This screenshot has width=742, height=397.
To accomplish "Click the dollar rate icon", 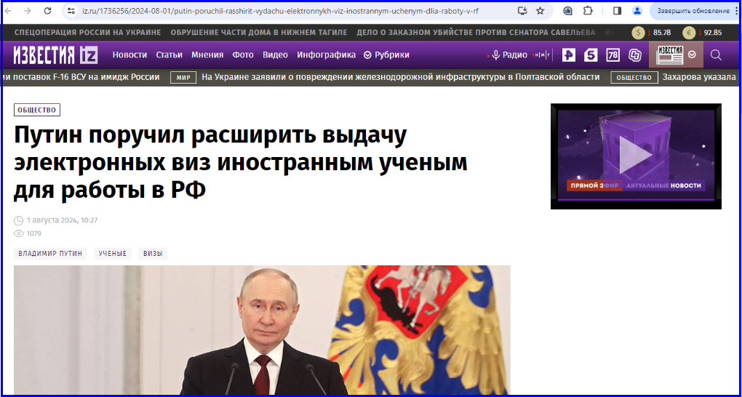I will coord(639,33).
